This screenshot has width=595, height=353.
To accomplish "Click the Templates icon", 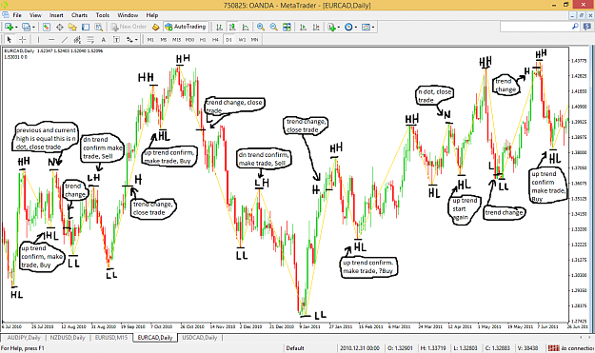I will click(366, 27).
